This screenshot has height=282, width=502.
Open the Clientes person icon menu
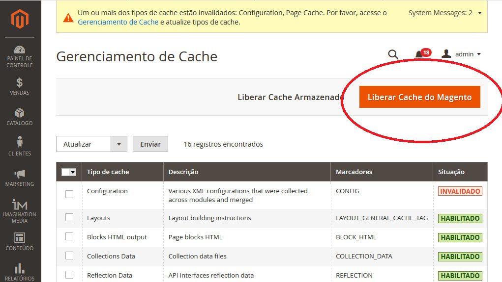pyautogui.click(x=20, y=142)
